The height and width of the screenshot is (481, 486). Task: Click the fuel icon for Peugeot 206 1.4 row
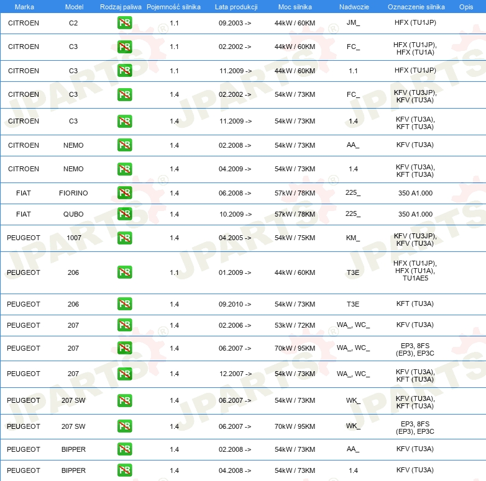point(124,303)
